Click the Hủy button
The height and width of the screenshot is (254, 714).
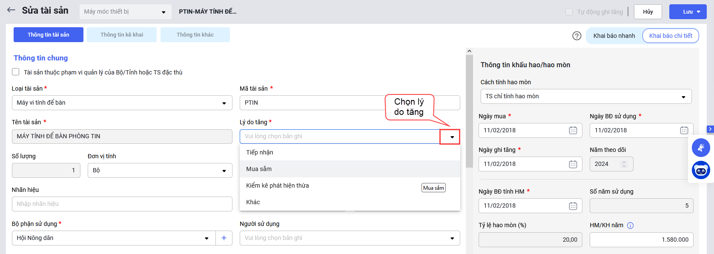[648, 12]
